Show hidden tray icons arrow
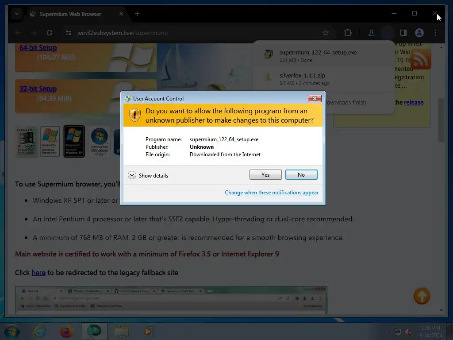This screenshot has height=340, width=453. 387,332
